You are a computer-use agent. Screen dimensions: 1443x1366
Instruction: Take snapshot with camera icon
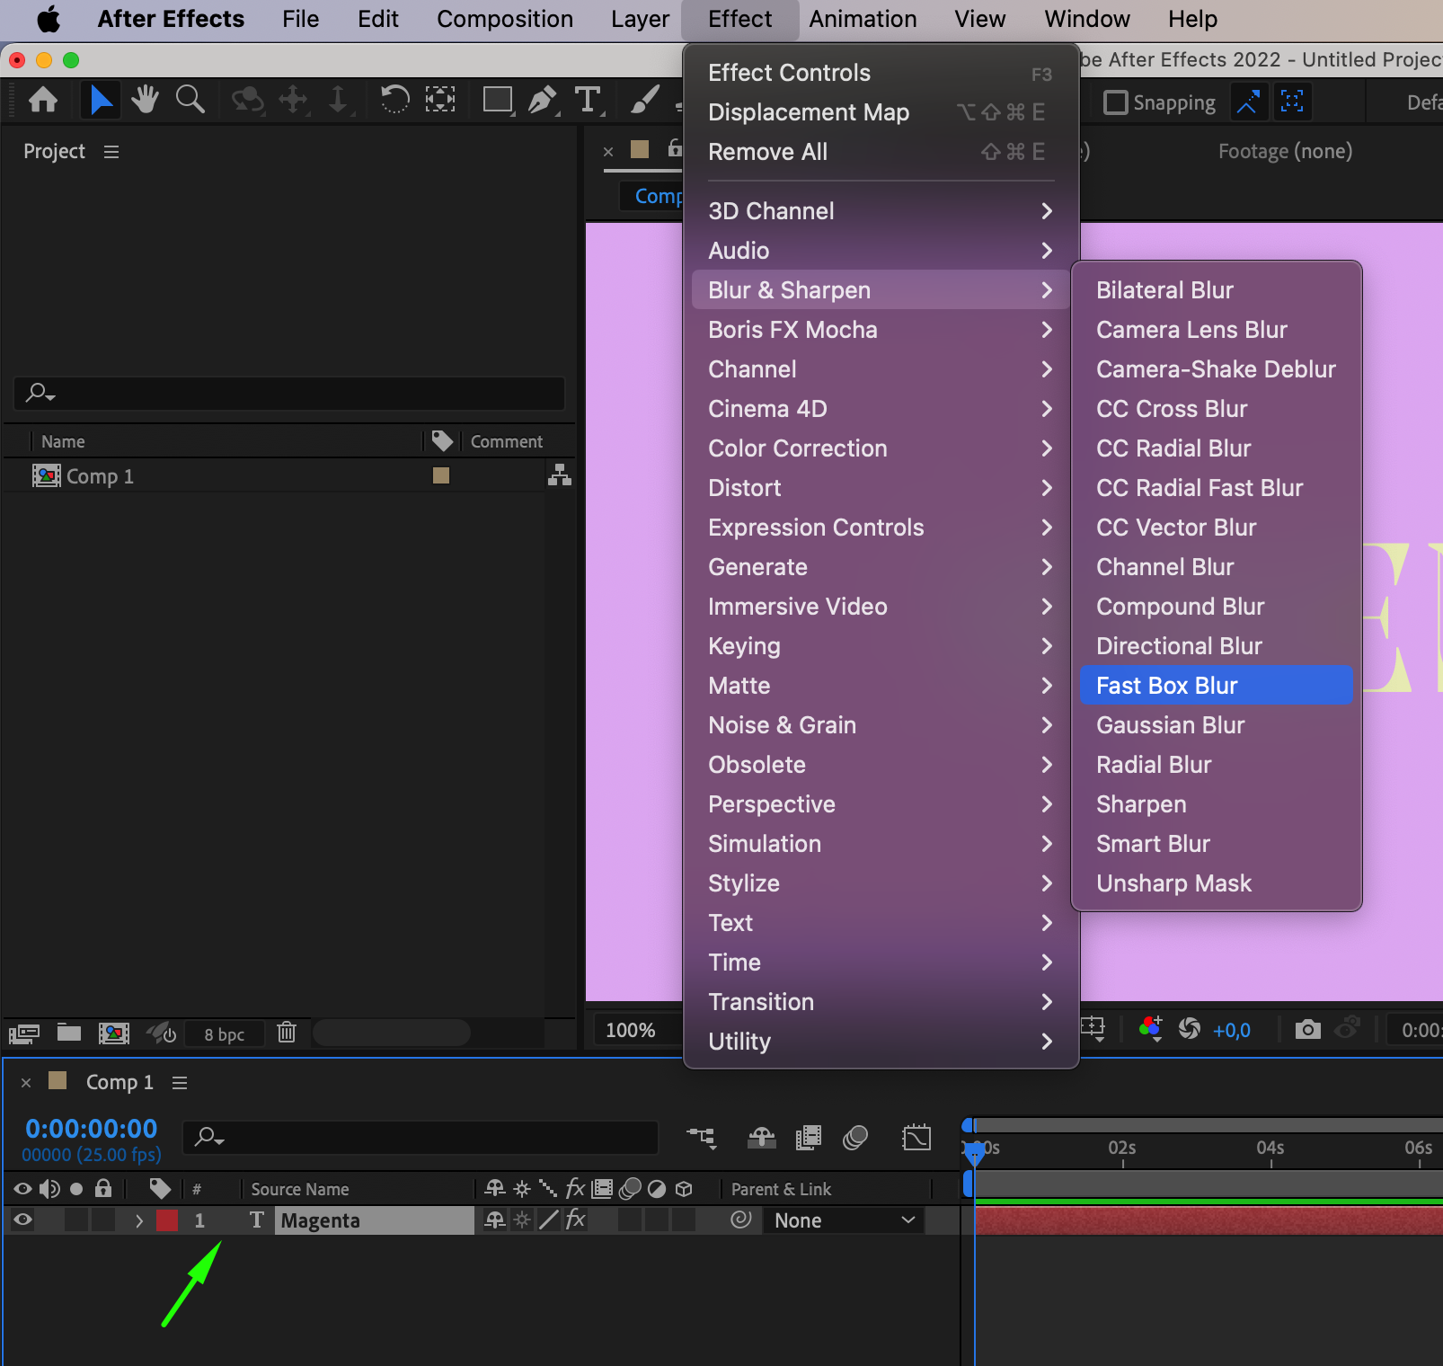click(x=1307, y=1029)
